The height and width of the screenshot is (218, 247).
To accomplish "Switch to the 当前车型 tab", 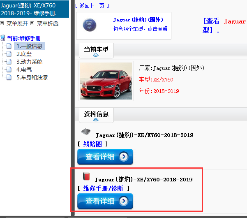I will (96, 51).
